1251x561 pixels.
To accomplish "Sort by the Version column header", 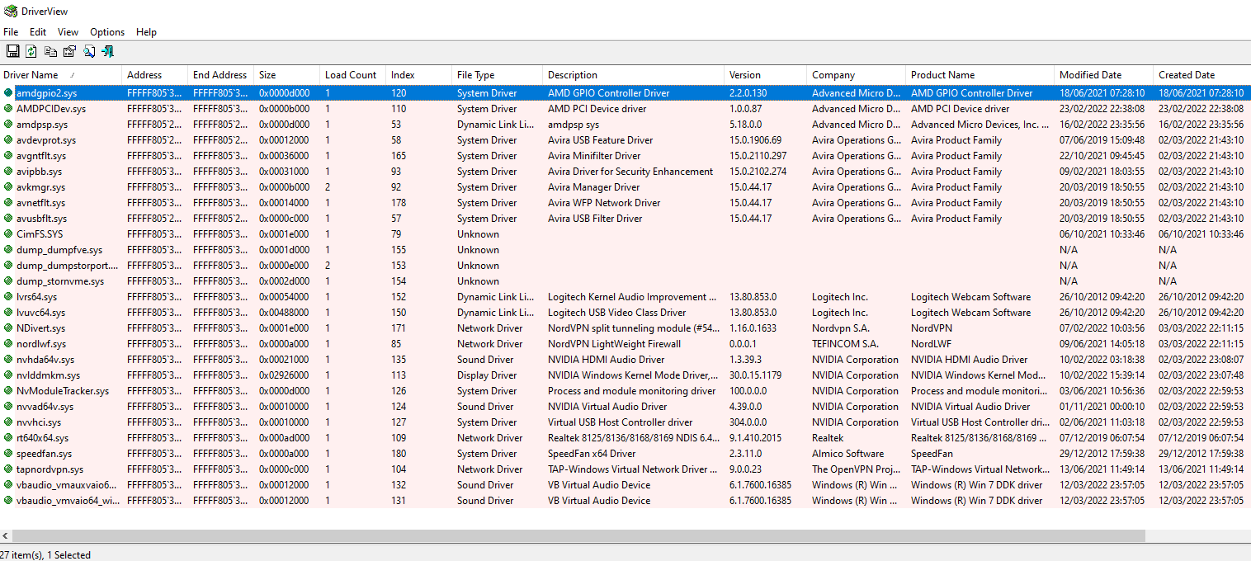I will pos(766,75).
